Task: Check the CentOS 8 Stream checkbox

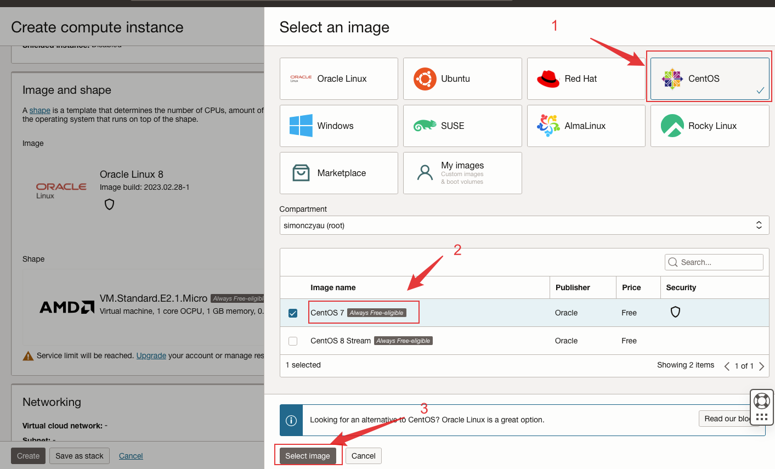Action: coord(293,341)
